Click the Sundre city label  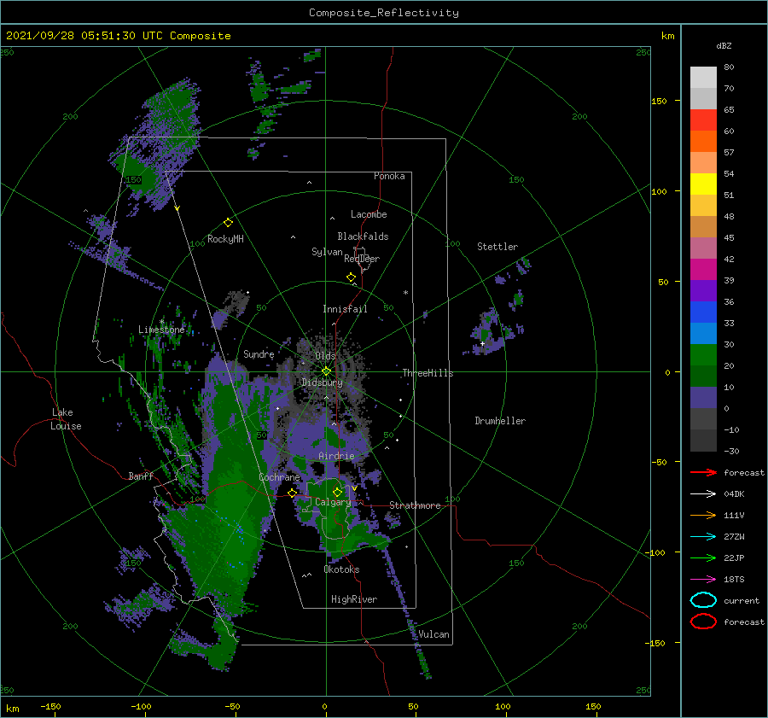tap(259, 353)
